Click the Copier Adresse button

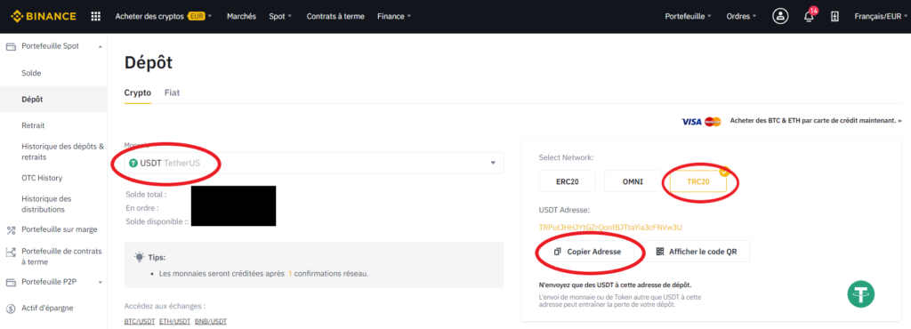pyautogui.click(x=587, y=252)
